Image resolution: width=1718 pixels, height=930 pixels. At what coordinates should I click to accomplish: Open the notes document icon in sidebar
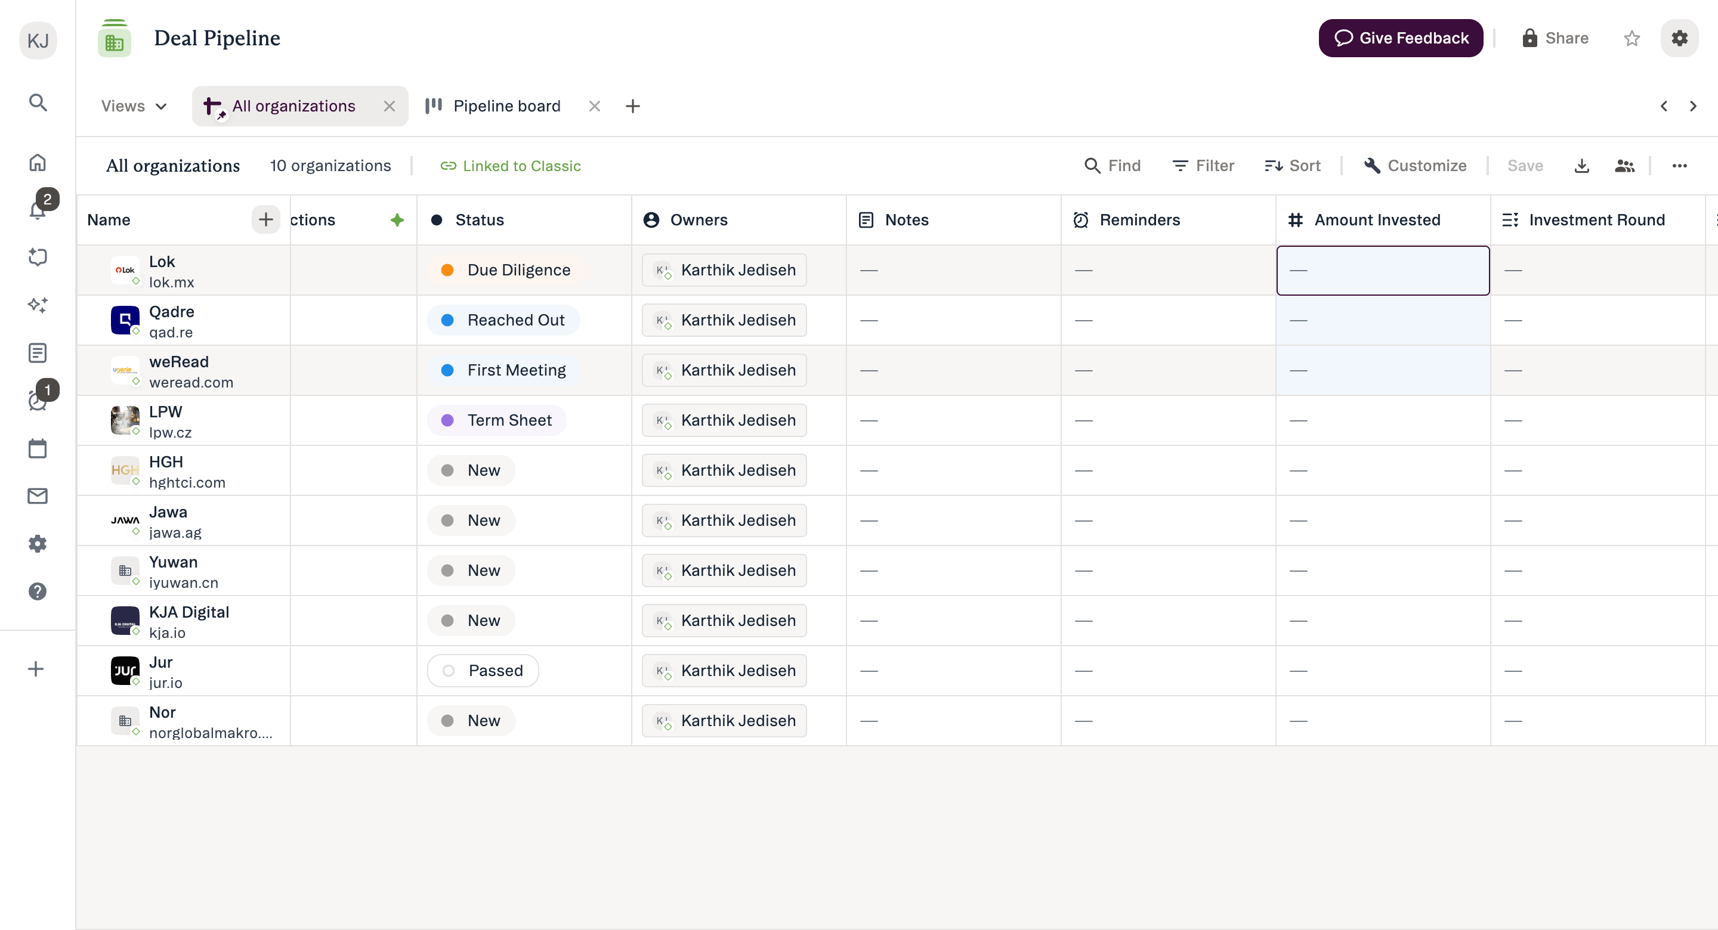[x=38, y=353]
